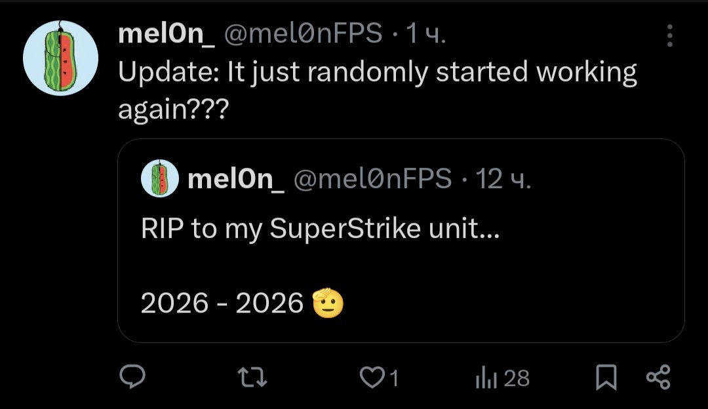Open the small avatar in quoted tweet
The image size is (708, 409).
[160, 178]
